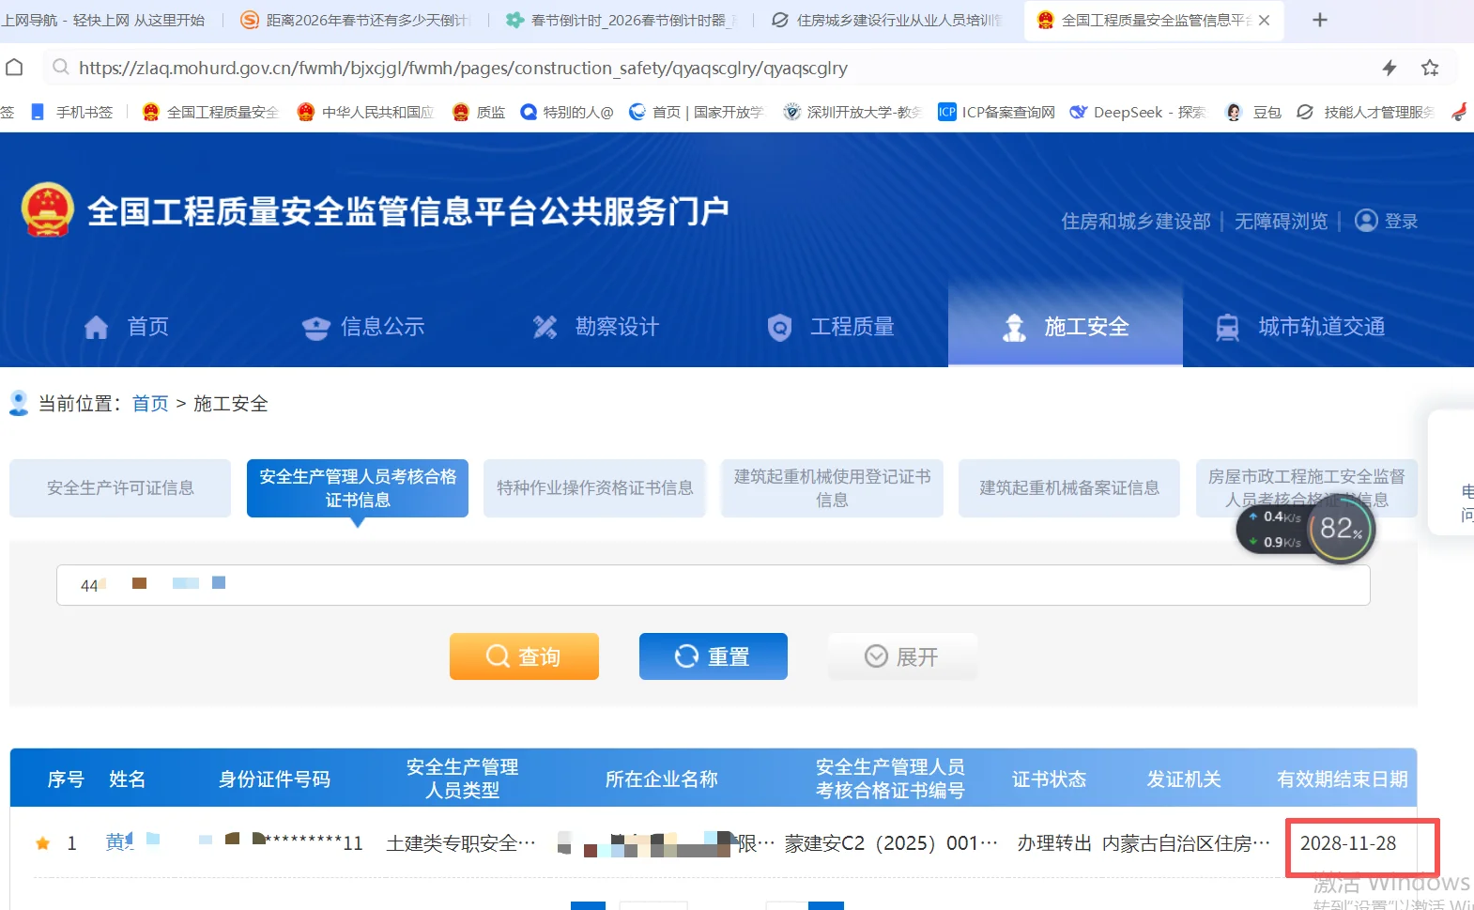Screen dimensions: 1474x910
Task: Open ICP备案查询网 bookmark
Action: coord(997,112)
